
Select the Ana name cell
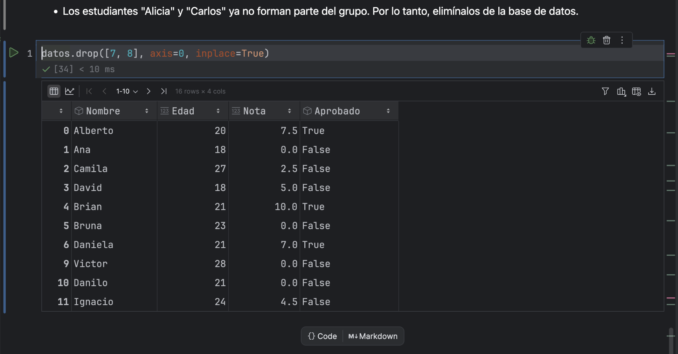(114, 150)
